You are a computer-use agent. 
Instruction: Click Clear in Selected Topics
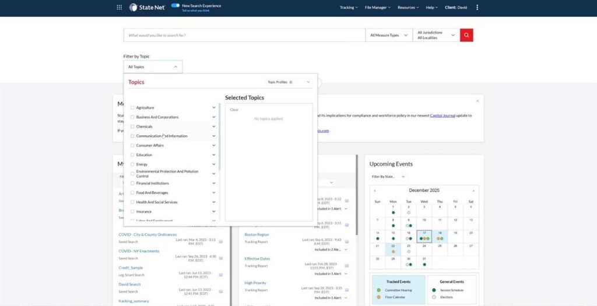click(234, 110)
